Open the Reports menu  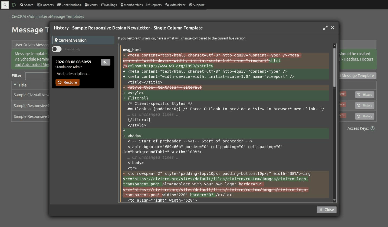154,5
